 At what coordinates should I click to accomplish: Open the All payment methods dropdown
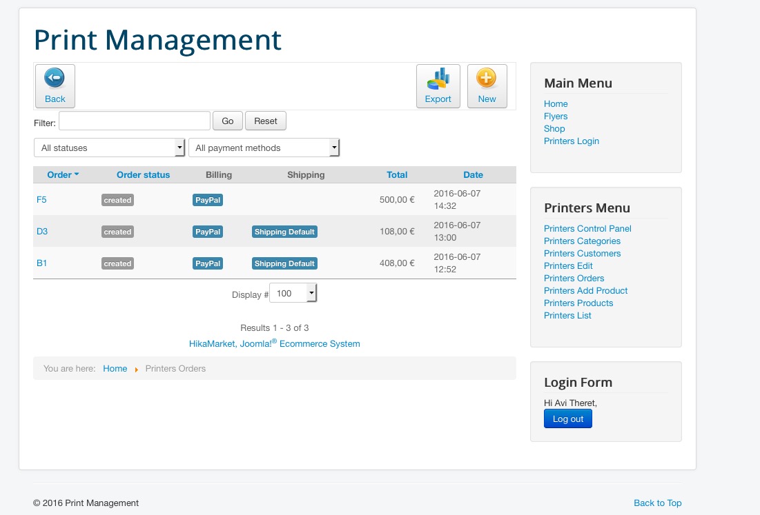click(264, 148)
